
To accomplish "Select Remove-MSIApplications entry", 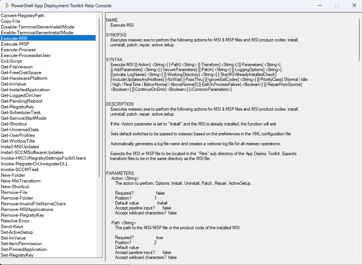I will tap(27, 209).
